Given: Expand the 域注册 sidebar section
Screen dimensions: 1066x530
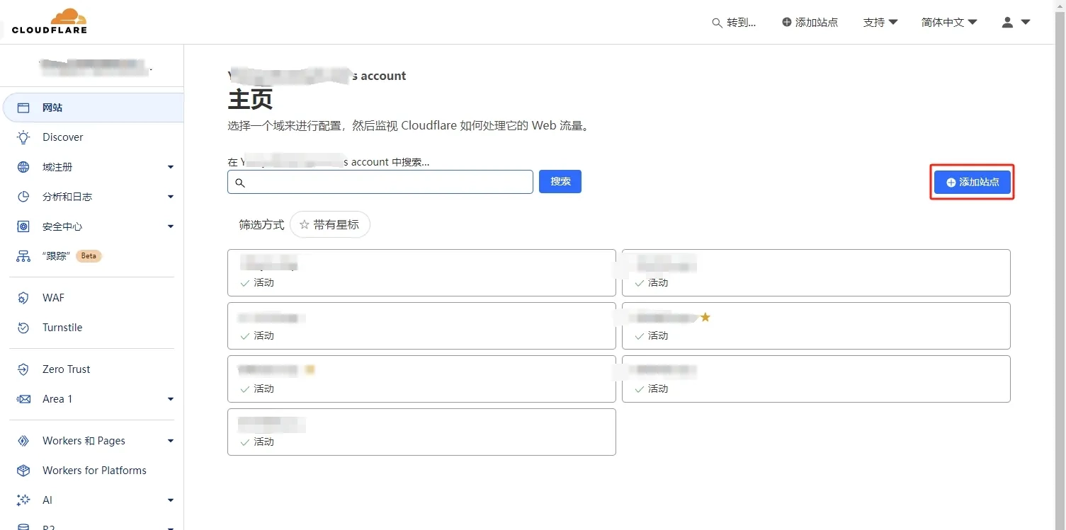Looking at the screenshot, I should 171,167.
